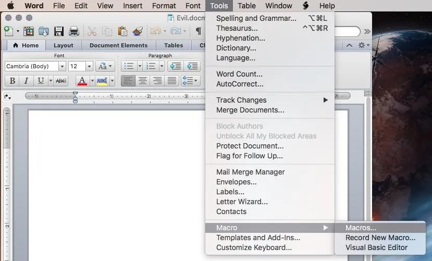Select Protect Document...
Viewport: 432px width, 261px height.
click(270, 146)
